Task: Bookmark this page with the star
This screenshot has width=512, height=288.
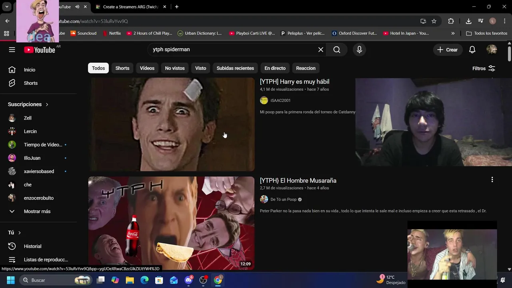Action: coord(434,21)
